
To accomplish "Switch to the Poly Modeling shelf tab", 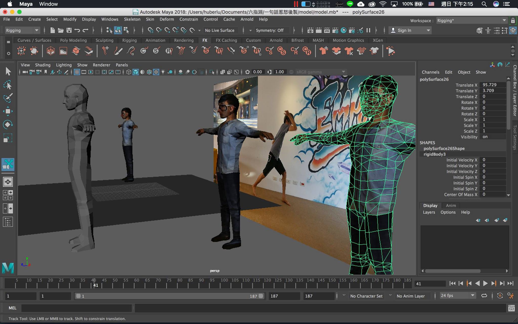I will [x=73, y=40].
